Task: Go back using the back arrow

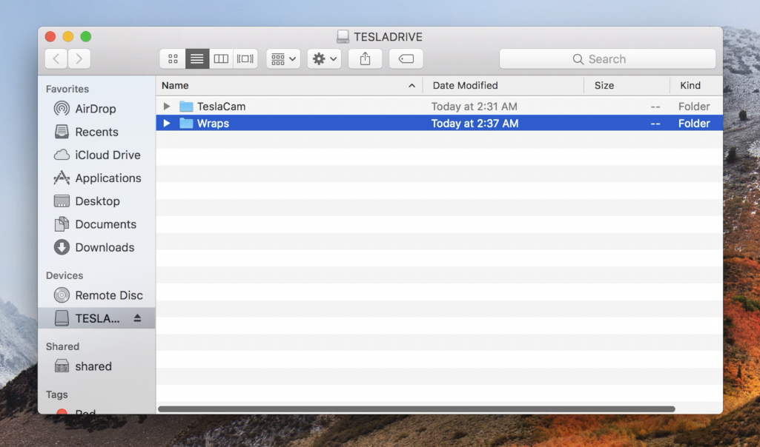Action: [56, 59]
